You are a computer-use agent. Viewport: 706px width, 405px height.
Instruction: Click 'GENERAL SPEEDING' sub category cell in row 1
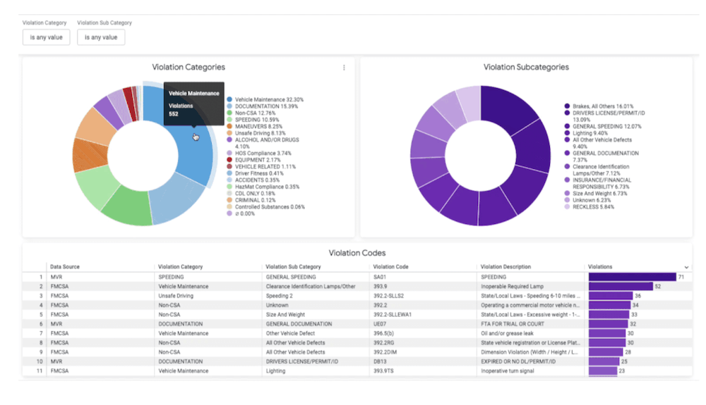(x=315, y=277)
